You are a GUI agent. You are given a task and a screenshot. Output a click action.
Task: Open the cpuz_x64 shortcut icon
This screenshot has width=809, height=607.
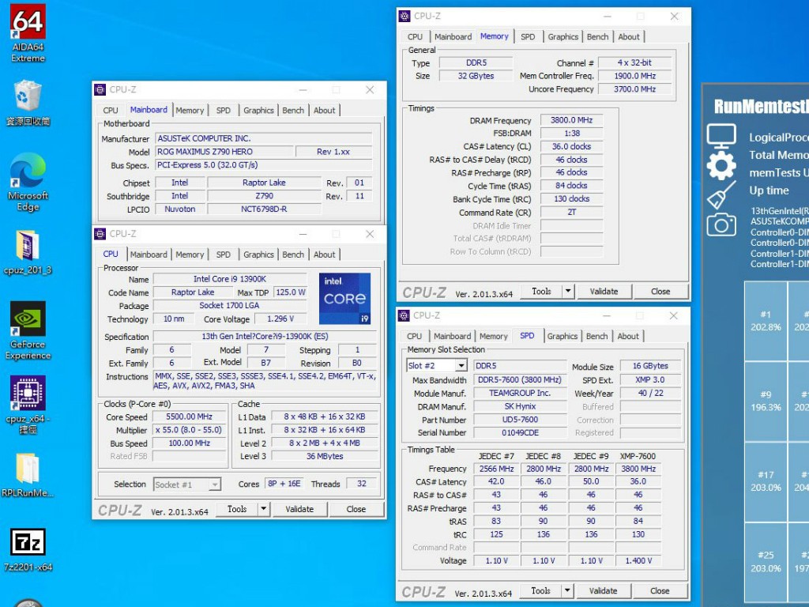(x=28, y=394)
